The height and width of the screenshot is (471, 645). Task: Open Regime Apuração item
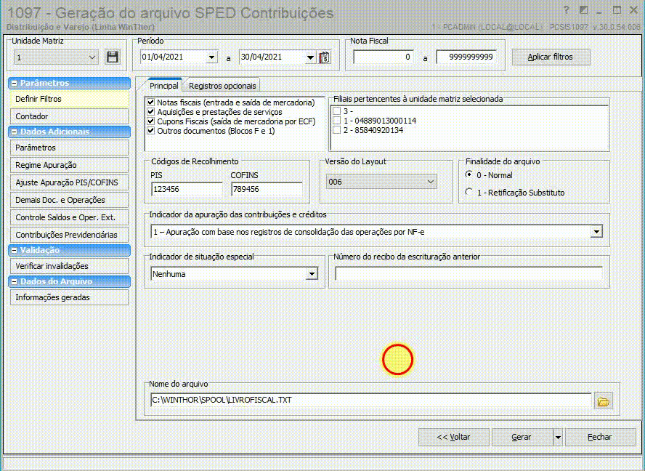69,165
